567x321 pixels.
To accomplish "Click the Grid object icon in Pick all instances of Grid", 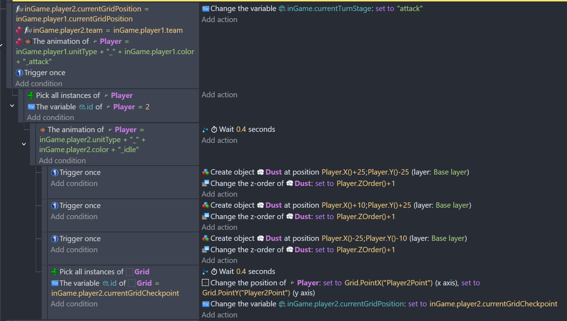I will 130,272.
